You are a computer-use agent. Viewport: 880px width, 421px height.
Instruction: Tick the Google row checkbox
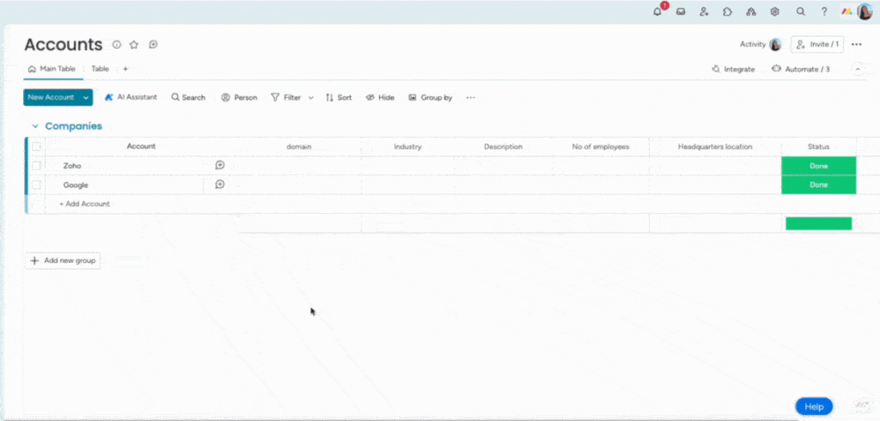(x=36, y=185)
